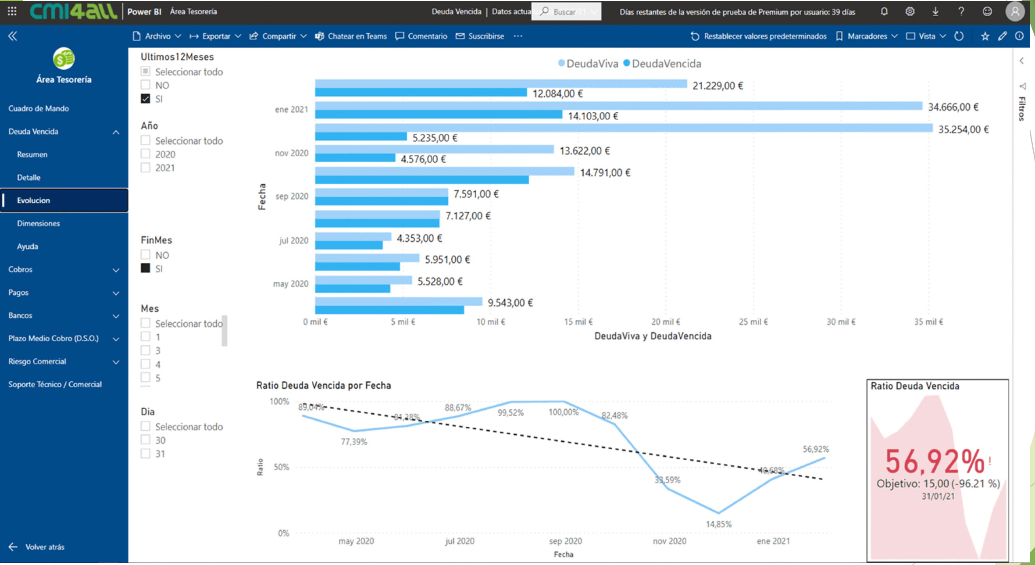Viewport: 1035px width, 565px height.
Task: Open the Marcadores dropdown
Action: [867, 36]
